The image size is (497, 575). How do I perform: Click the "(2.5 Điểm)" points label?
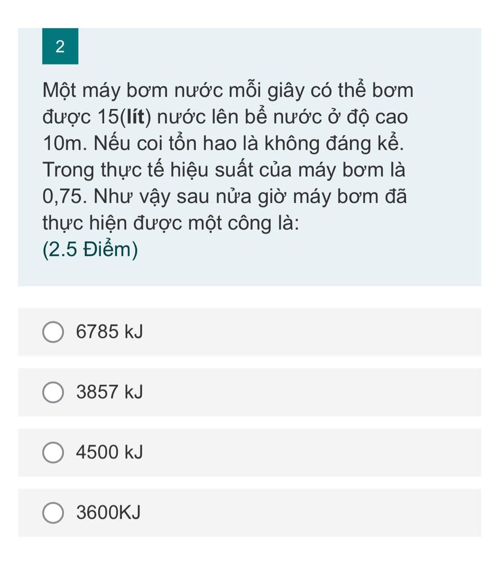click(90, 250)
